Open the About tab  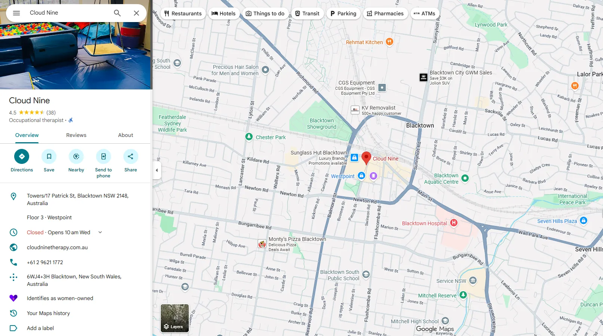[x=126, y=135]
